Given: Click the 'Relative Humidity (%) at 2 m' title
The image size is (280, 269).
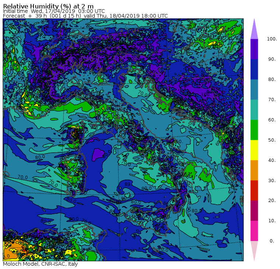Looking at the screenshot, I should 48,6.
